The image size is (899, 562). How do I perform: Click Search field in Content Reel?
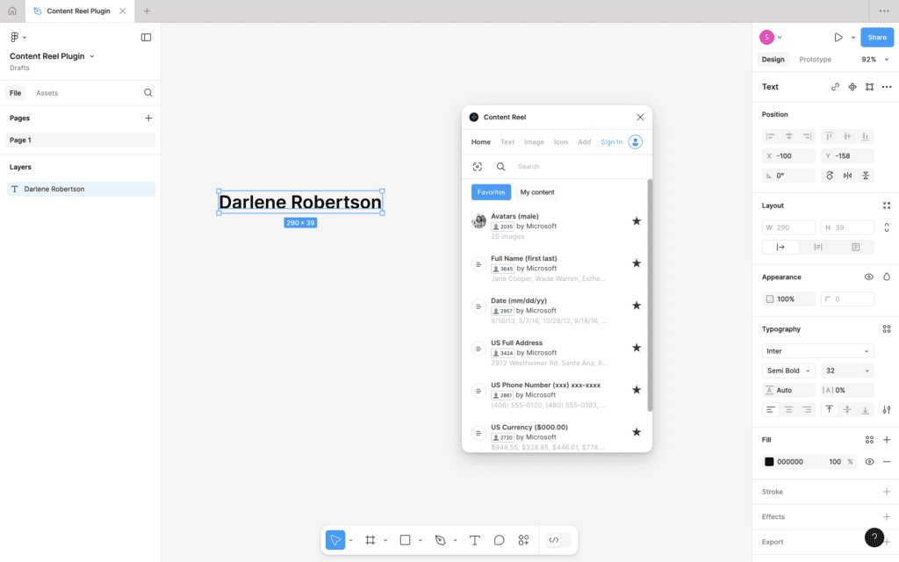[579, 167]
